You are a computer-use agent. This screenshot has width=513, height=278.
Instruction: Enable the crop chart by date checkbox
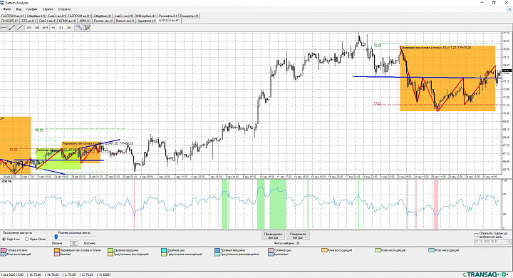pyautogui.click(x=477, y=235)
